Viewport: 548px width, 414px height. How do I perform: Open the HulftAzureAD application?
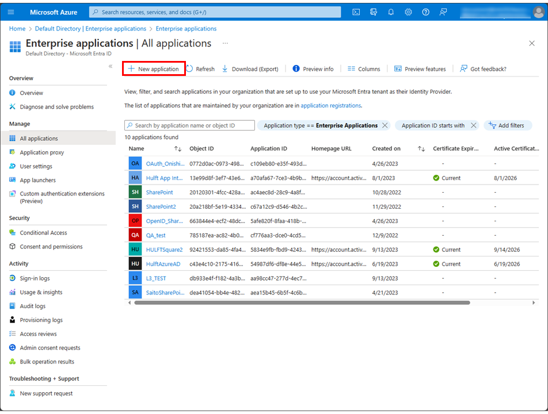coord(163,264)
